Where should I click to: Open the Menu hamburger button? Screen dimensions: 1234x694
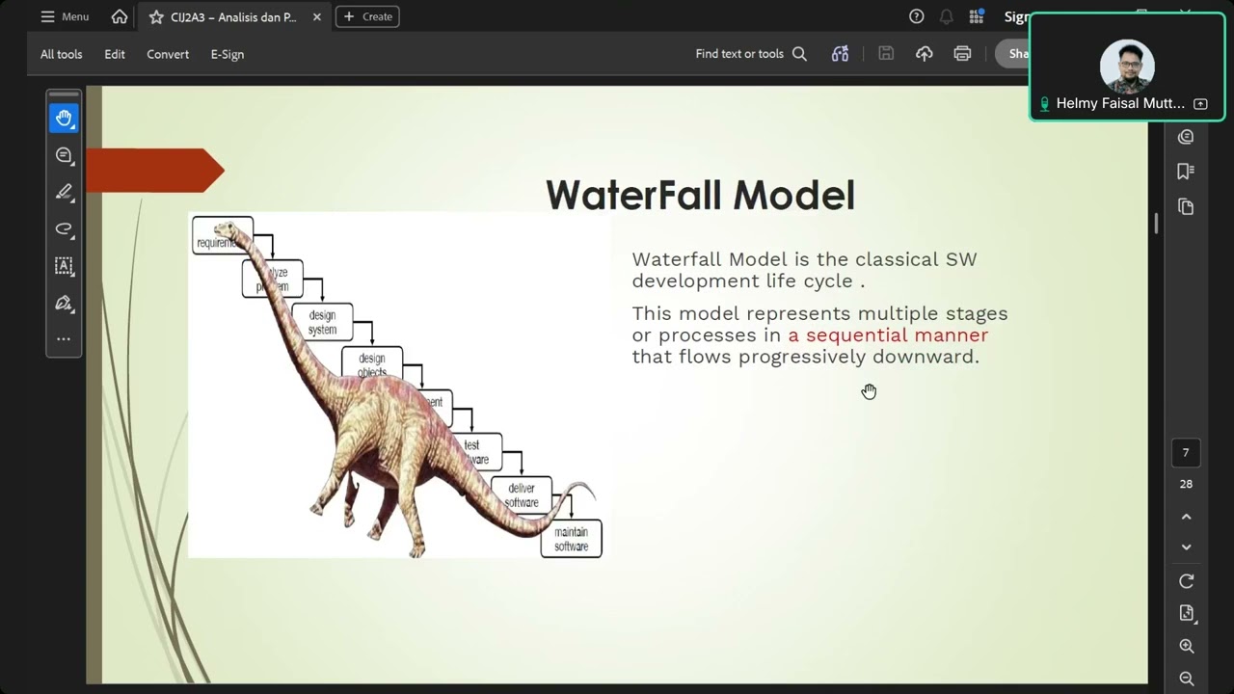tap(65, 16)
